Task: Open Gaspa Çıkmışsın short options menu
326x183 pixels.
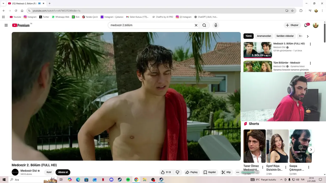Action: click(x=309, y=167)
